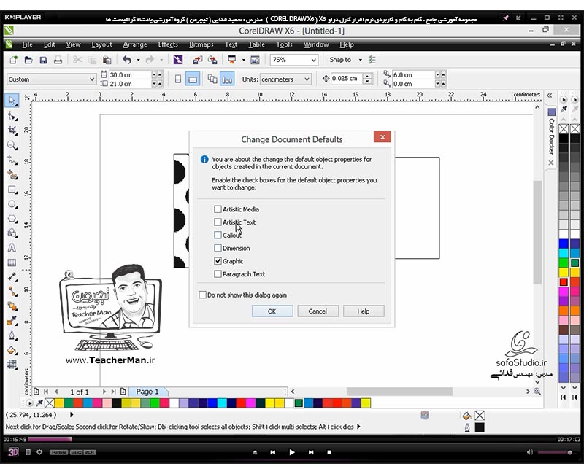The image size is (584, 474).
Task: Enable the Callout checkbox
Action: coord(218,235)
